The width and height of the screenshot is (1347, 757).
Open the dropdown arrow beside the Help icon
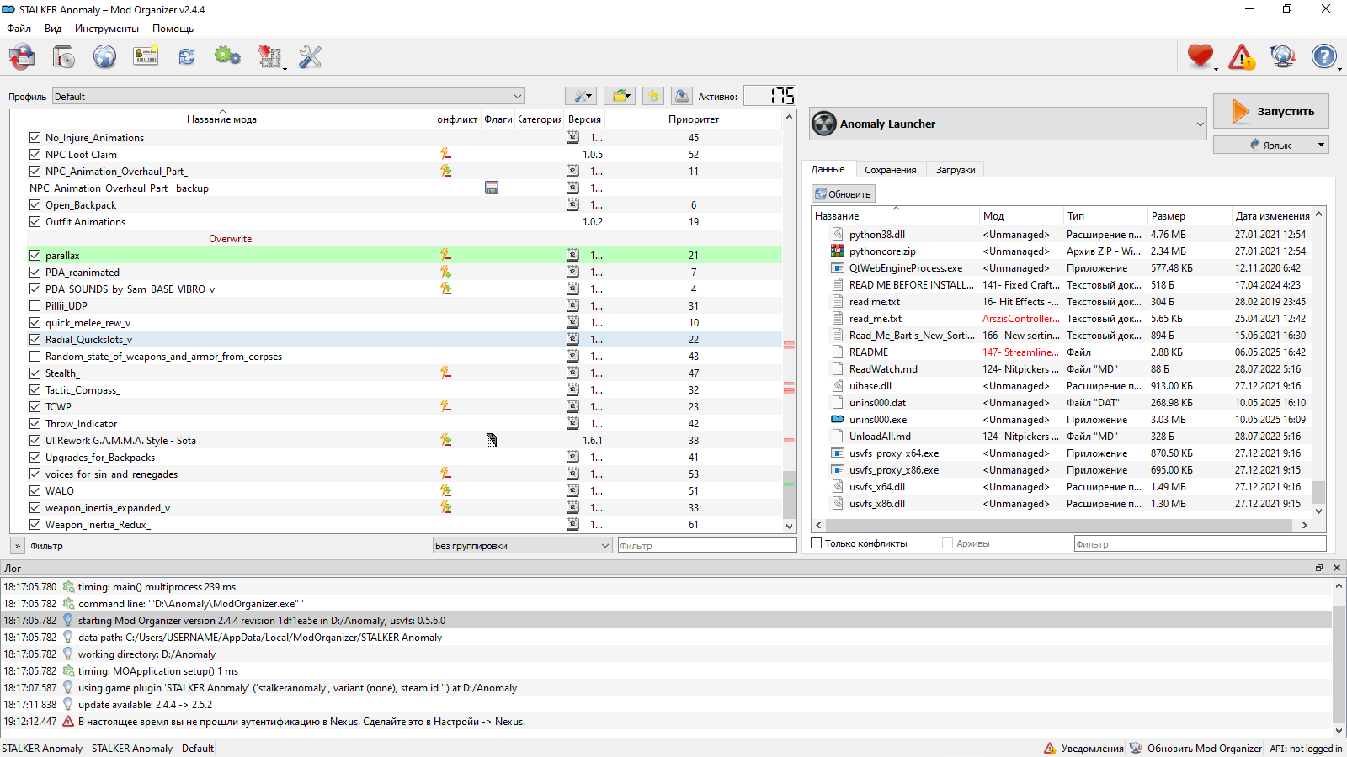(1340, 68)
